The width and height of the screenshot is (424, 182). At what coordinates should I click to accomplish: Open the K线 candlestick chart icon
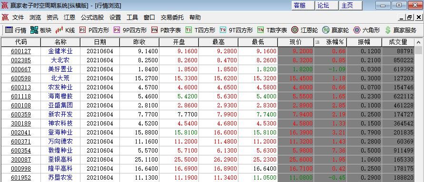coord(59,30)
